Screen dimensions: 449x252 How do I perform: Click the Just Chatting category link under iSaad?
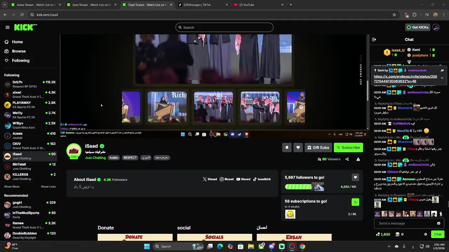pyautogui.click(x=95, y=158)
